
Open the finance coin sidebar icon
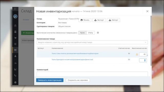pyautogui.click(x=15, y=44)
